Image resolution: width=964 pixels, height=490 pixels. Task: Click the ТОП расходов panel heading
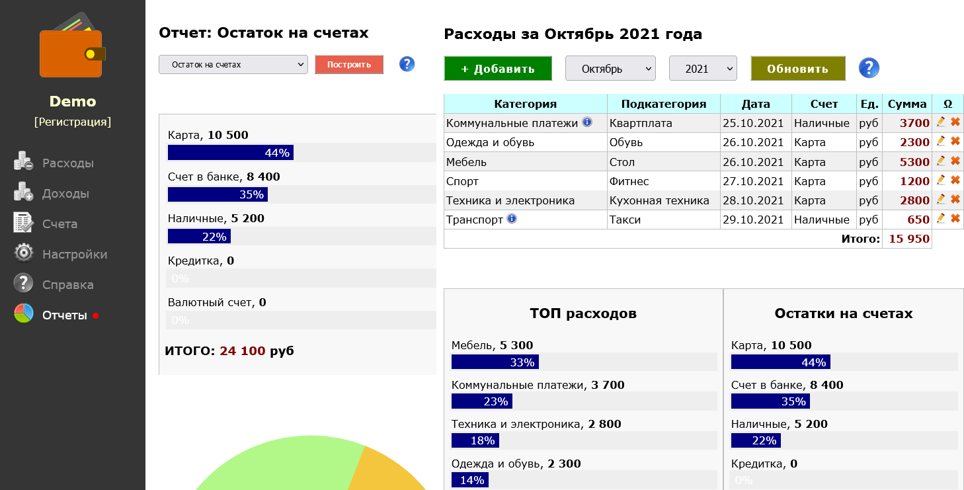[583, 313]
